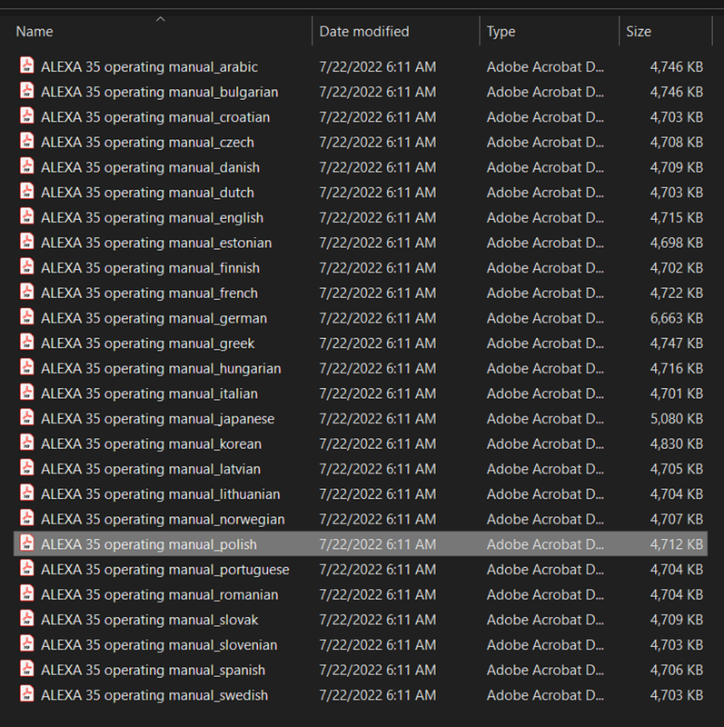Viewport: 724px width, 727px height.
Task: Select file name ending in manual_latvian
Action: [151, 469]
